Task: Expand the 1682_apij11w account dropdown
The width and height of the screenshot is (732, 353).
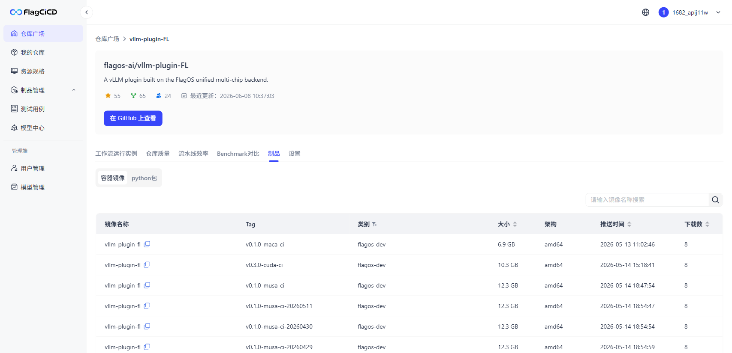Action: tap(718, 12)
